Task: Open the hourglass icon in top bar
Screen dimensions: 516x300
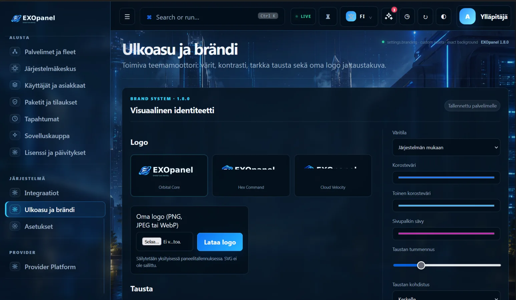Action: (328, 17)
